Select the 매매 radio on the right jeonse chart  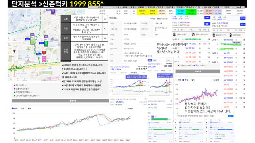pos(177,80)
